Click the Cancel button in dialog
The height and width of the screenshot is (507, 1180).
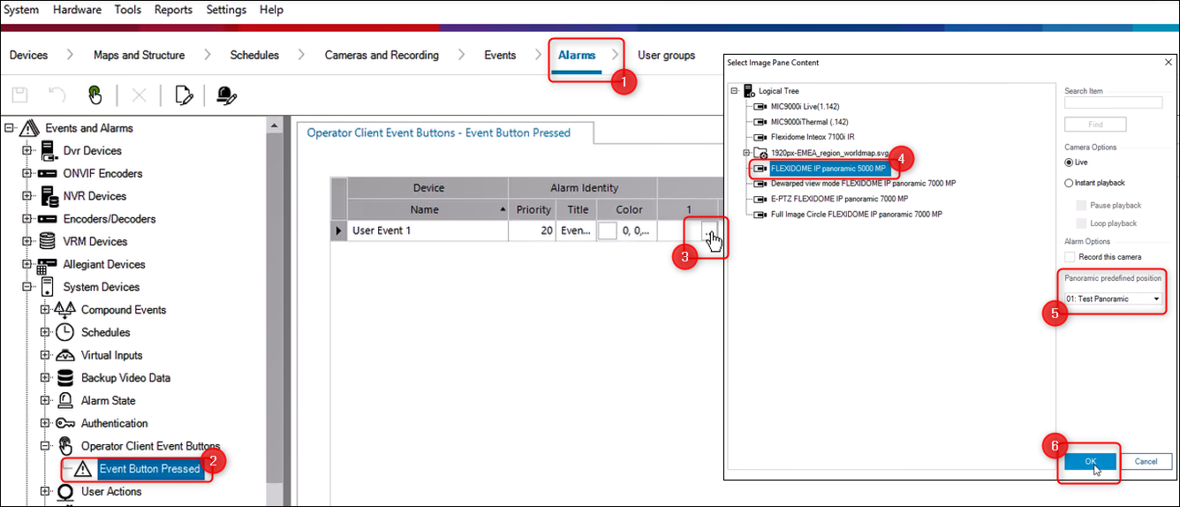(x=1146, y=461)
